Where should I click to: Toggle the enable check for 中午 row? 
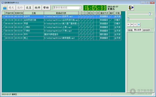point(3,34)
